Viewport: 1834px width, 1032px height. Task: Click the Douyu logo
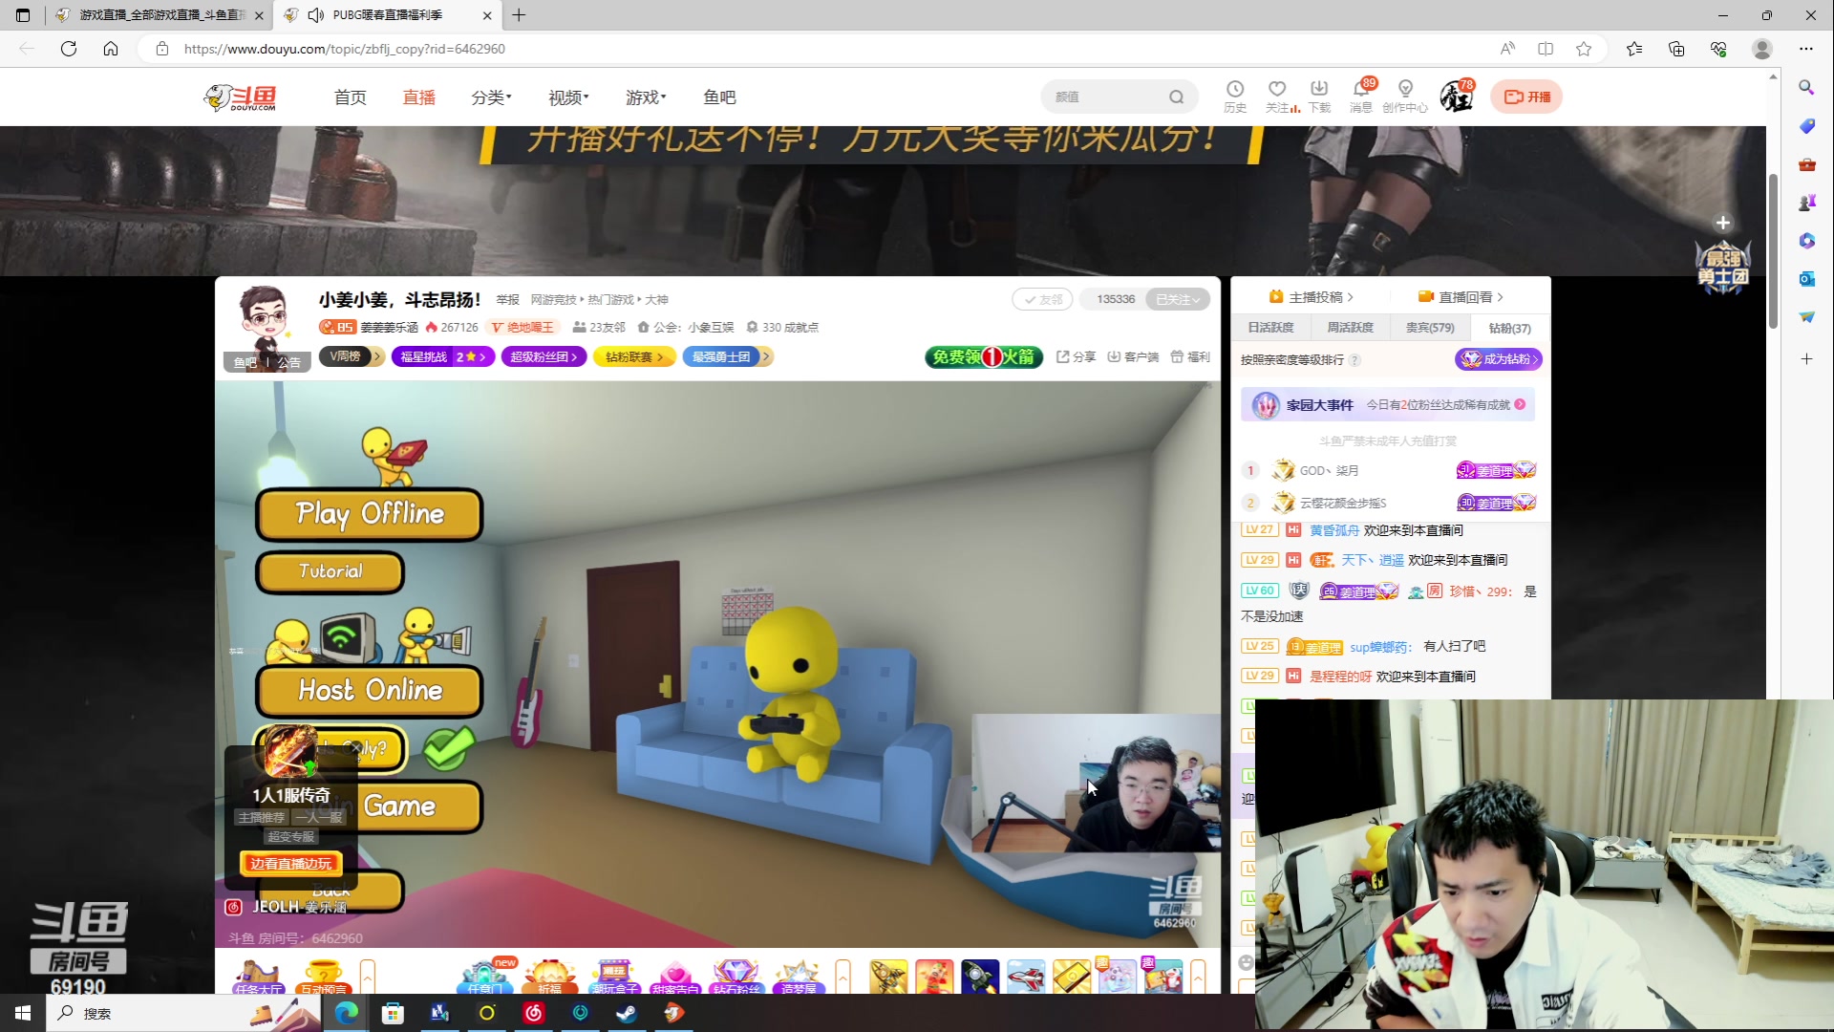click(241, 97)
